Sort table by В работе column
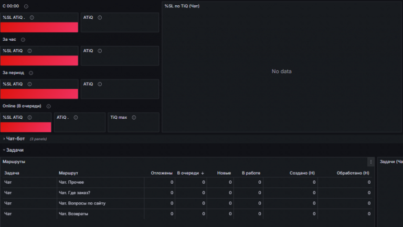 [251, 173]
